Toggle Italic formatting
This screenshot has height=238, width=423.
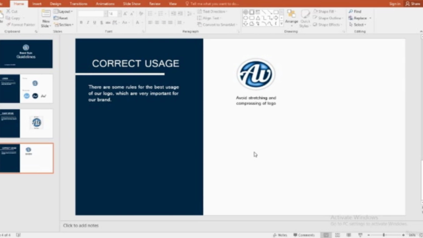pos(88,22)
